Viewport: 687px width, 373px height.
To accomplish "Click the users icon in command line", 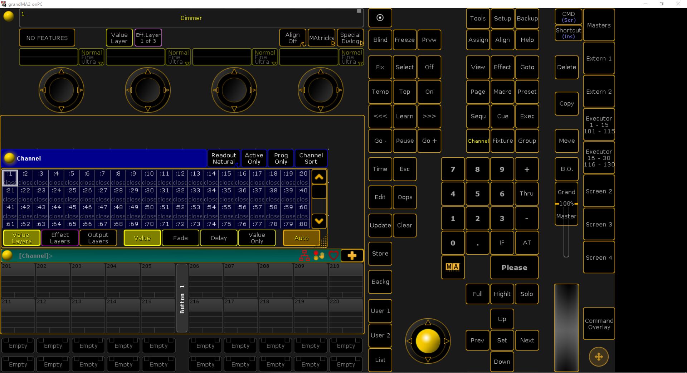I will [319, 255].
